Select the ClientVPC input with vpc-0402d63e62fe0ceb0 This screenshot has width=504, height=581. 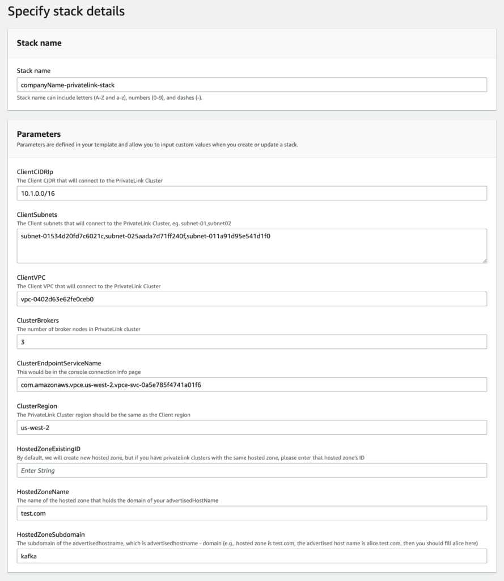pyautogui.click(x=252, y=299)
